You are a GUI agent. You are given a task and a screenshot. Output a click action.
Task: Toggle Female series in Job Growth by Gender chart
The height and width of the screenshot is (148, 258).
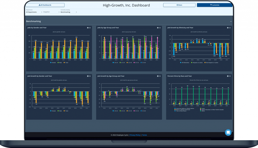[53, 111]
